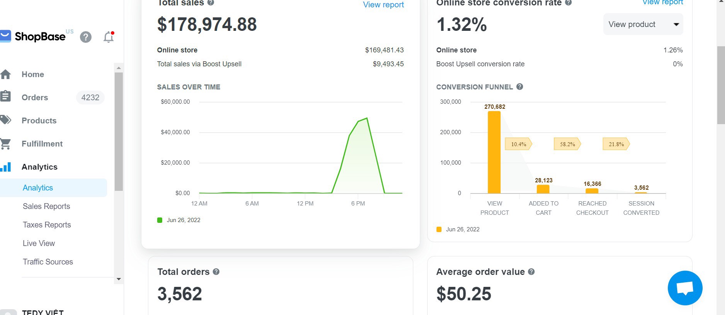Click the SALES OVER TIME heading
725x315 pixels.
pyautogui.click(x=188, y=87)
